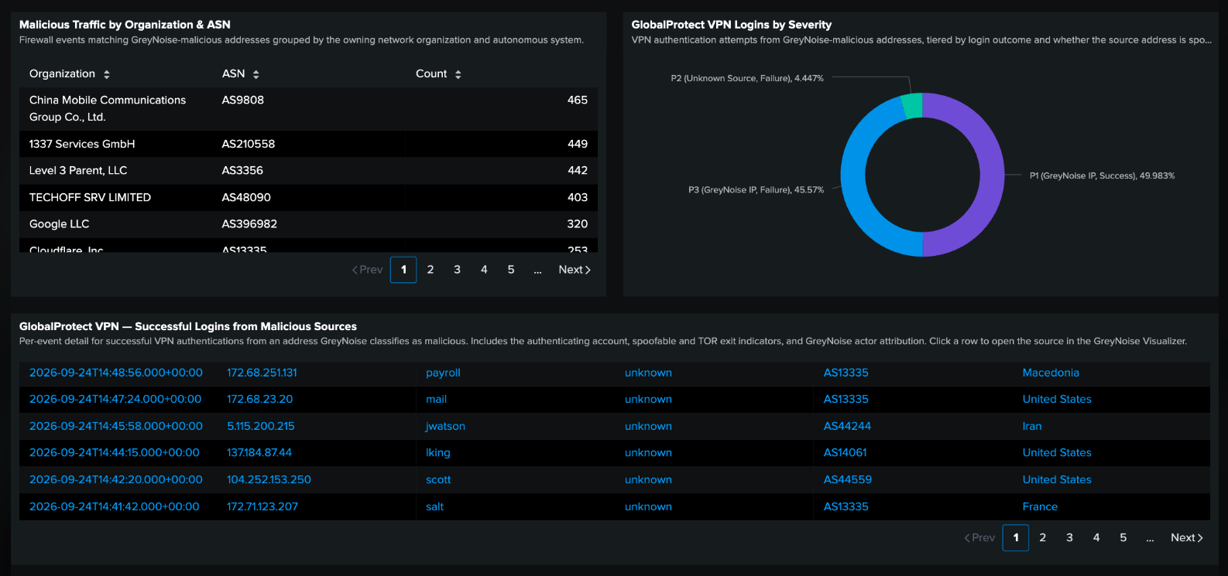
Task: Open source IP 5.115.200.215
Action: point(261,427)
